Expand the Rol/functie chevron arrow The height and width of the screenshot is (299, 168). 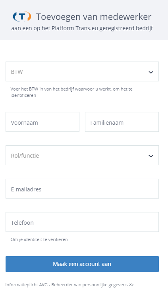pyautogui.click(x=151, y=156)
